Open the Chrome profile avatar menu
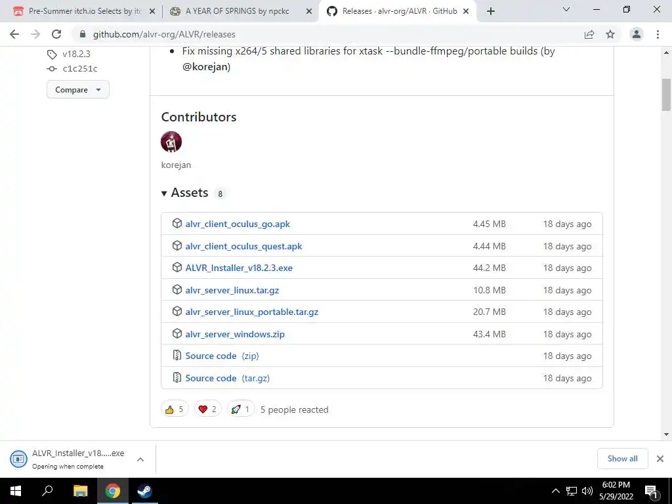The height and width of the screenshot is (504, 672). pos(637,34)
